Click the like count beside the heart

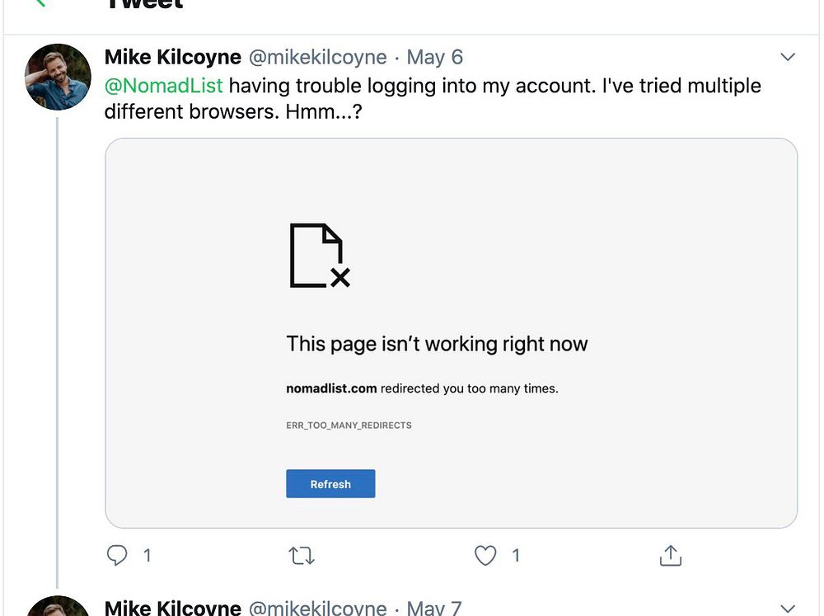click(516, 556)
